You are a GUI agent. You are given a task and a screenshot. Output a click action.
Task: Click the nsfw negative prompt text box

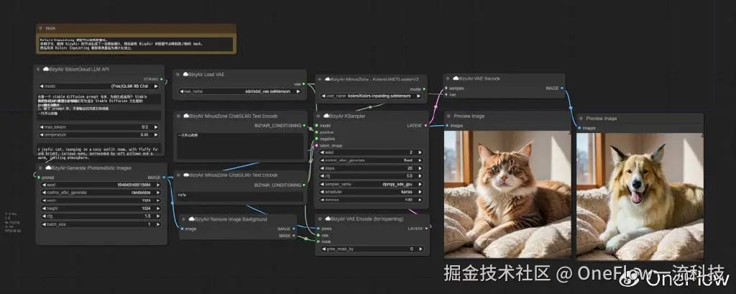pos(240,196)
